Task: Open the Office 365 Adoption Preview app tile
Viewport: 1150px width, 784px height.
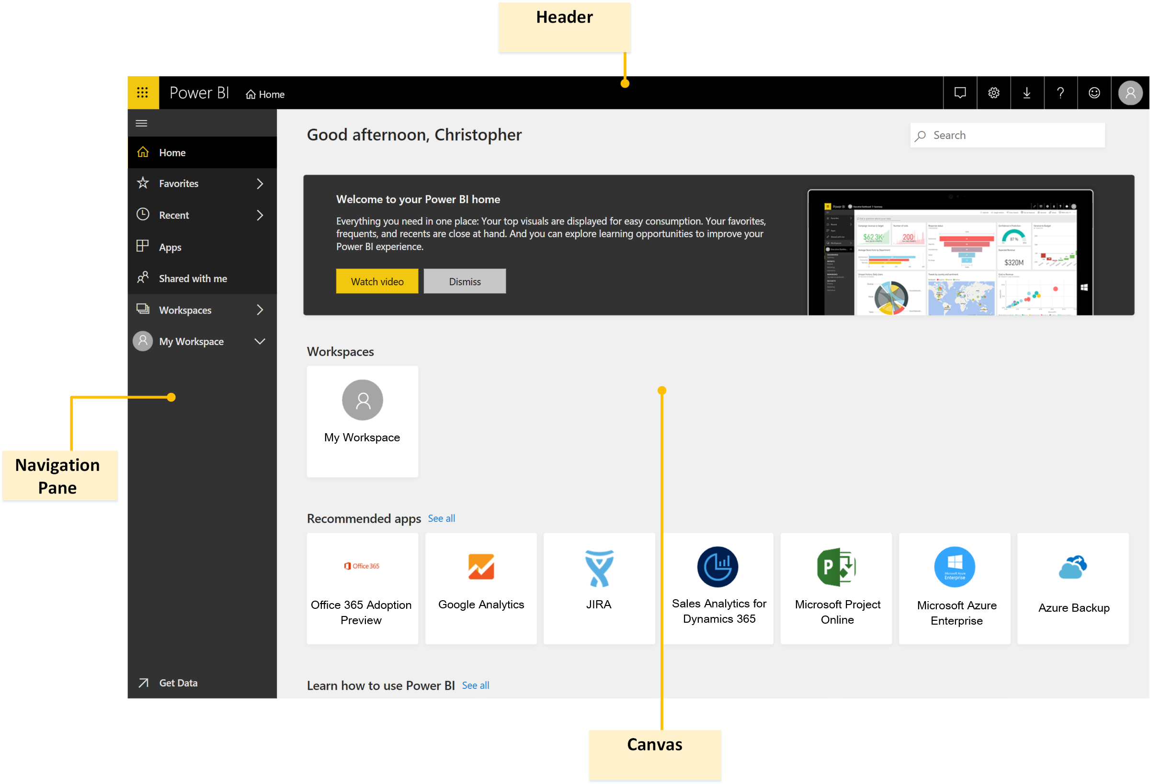Action: coord(362,588)
